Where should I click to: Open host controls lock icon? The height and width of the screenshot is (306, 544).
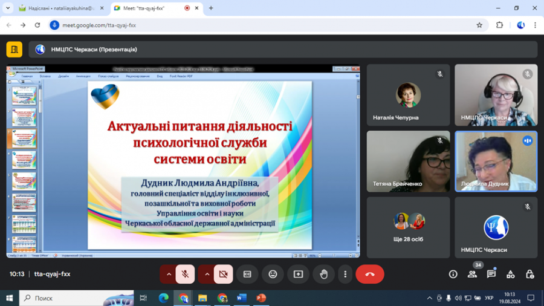pos(529,274)
